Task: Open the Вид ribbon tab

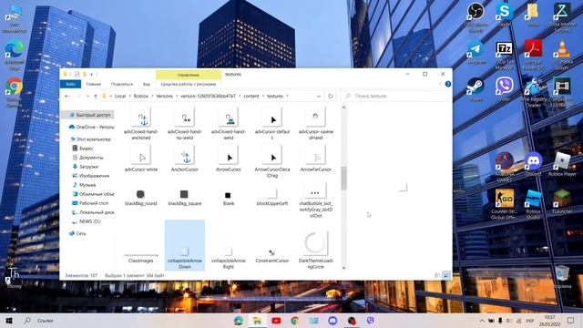Action: 147,84
